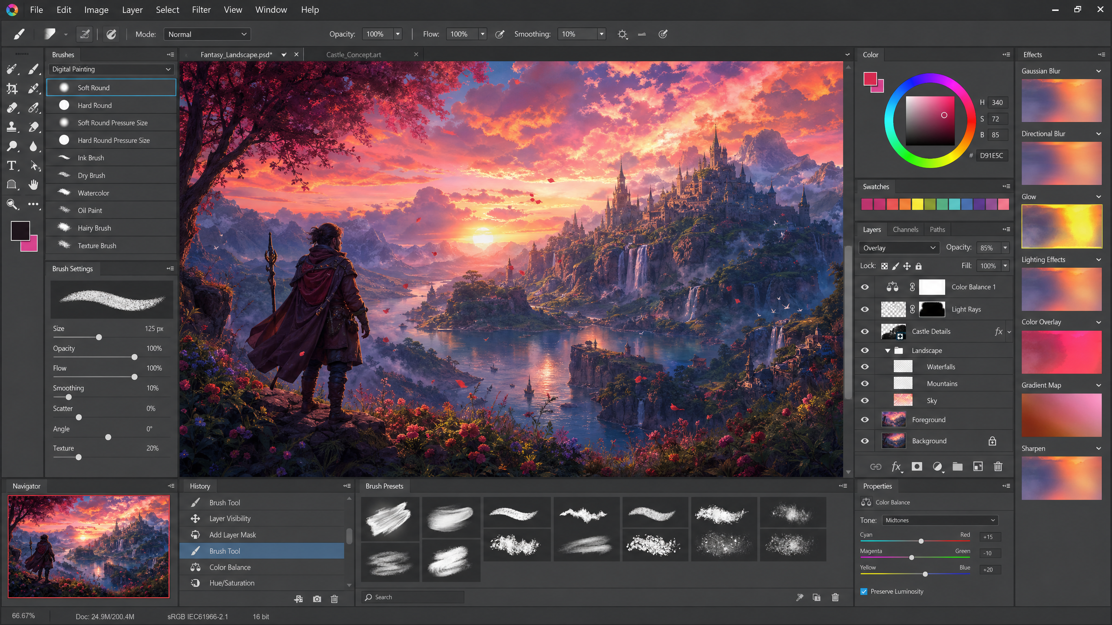
Task: Uncheck Preserve Luminosity
Action: click(x=864, y=592)
